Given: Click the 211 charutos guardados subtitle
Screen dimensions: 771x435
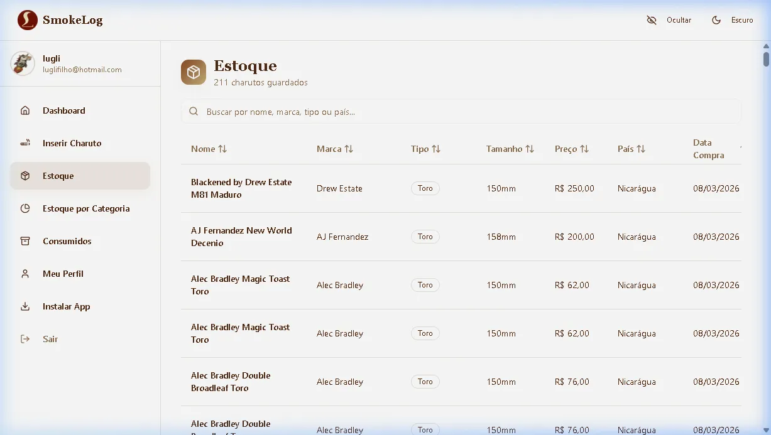Looking at the screenshot, I should 261,82.
